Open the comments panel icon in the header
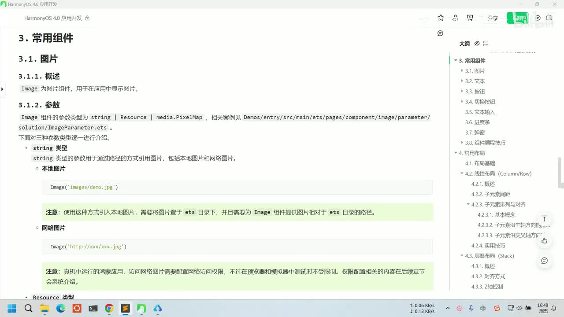This screenshot has height=317, width=564. tap(538, 18)
